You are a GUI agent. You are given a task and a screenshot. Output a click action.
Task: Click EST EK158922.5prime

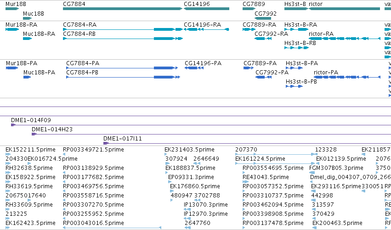tap(30, 177)
